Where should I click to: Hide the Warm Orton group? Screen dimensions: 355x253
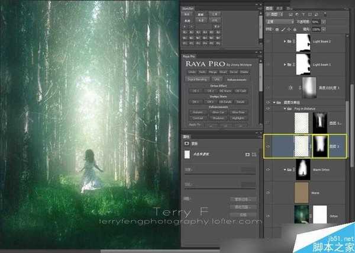coord(268,169)
